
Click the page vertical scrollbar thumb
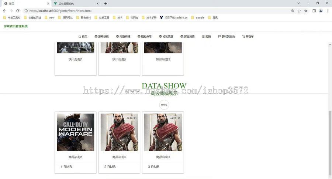coord(330,143)
